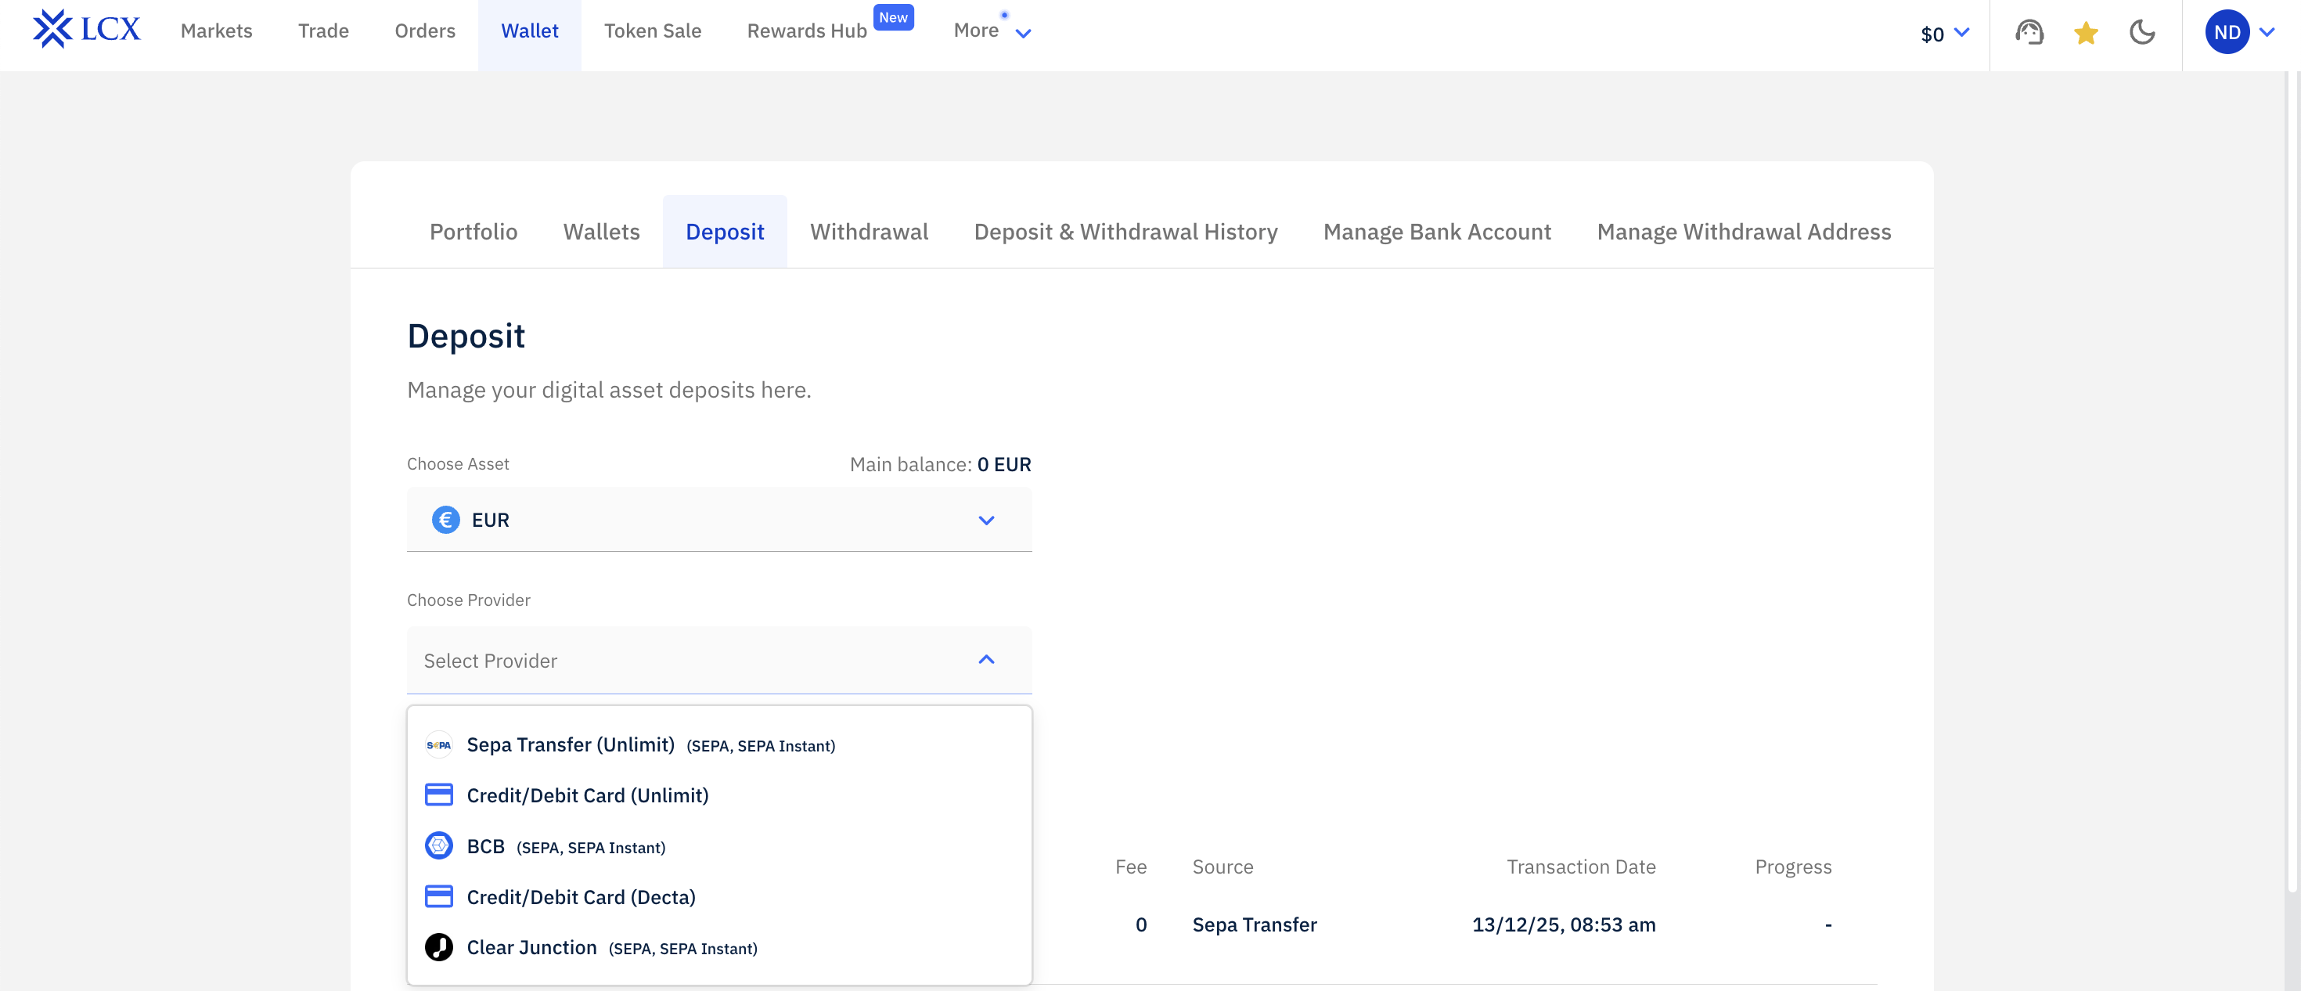Viewport: 2301px width, 991px height.
Task: Select the Sepa Transfer (Unlimit) provider
Action: tap(570, 744)
